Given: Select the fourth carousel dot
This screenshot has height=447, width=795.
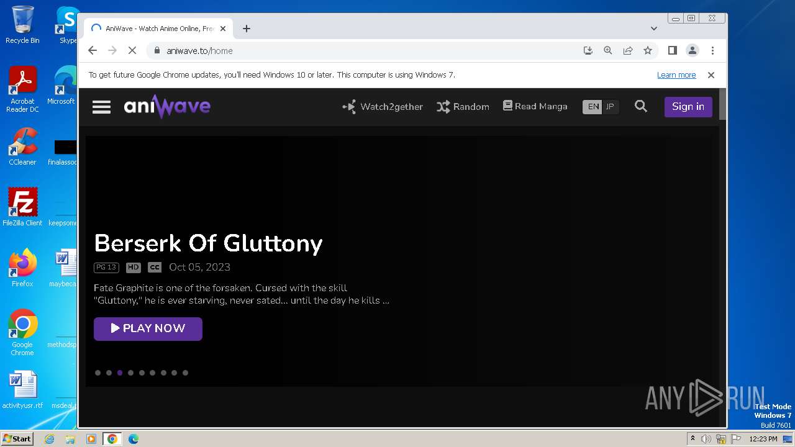Looking at the screenshot, I should click(x=130, y=373).
